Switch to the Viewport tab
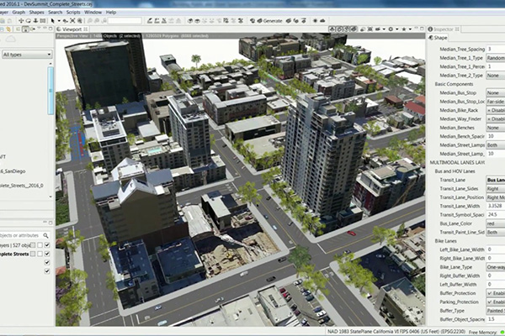 pyautogui.click(x=72, y=29)
